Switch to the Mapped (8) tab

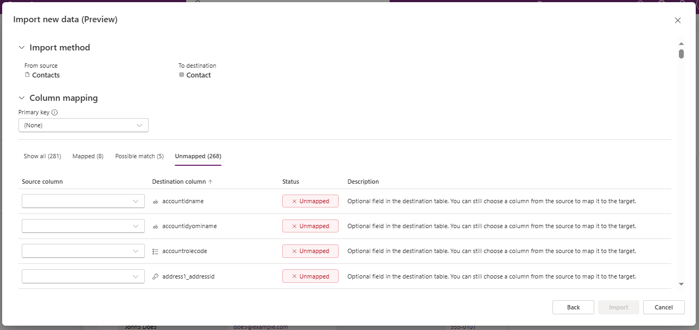[x=88, y=156]
